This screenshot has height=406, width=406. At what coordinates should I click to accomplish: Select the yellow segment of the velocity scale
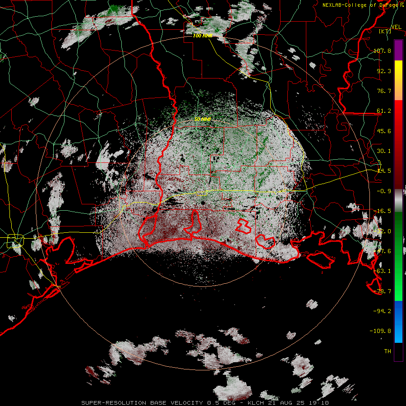[398, 80]
